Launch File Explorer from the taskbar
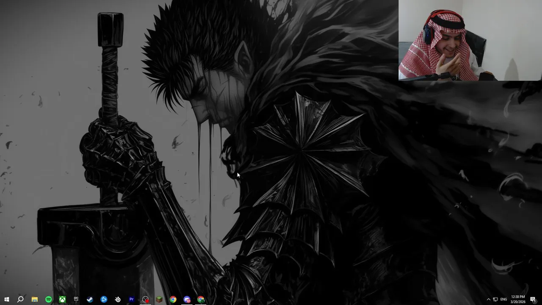Viewport: 542px width, 305px height. (x=34, y=299)
